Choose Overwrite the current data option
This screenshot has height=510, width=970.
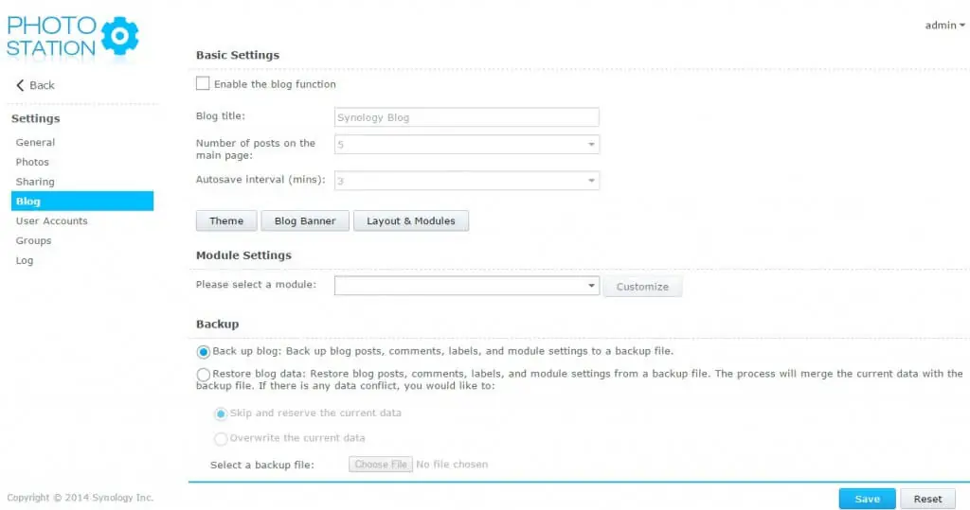click(x=221, y=439)
